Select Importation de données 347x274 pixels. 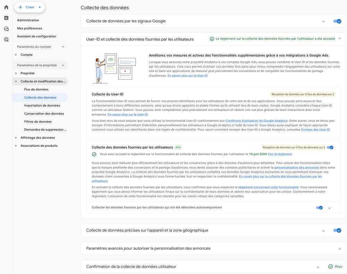(x=42, y=105)
